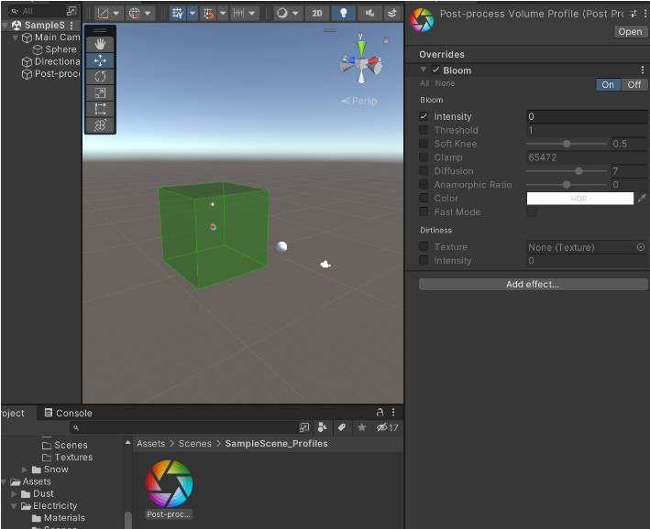Select the Rotate tool
This screenshot has width=650, height=529.
tap(100, 77)
